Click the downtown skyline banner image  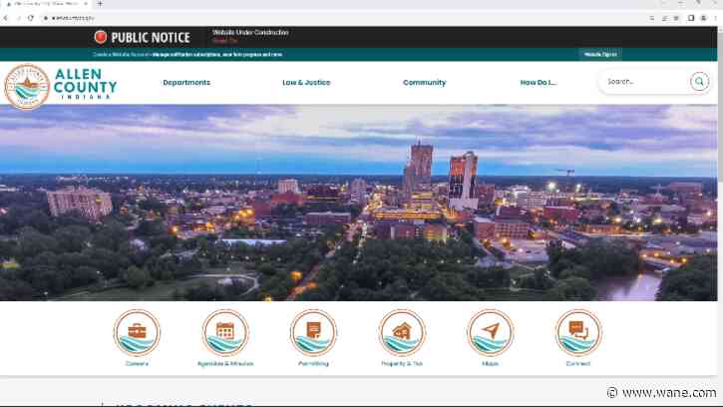click(359, 203)
